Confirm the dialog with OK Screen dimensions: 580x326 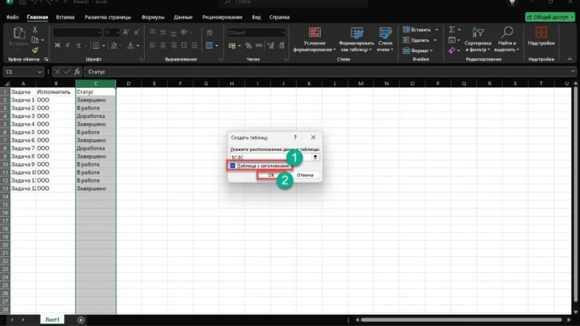(x=271, y=175)
